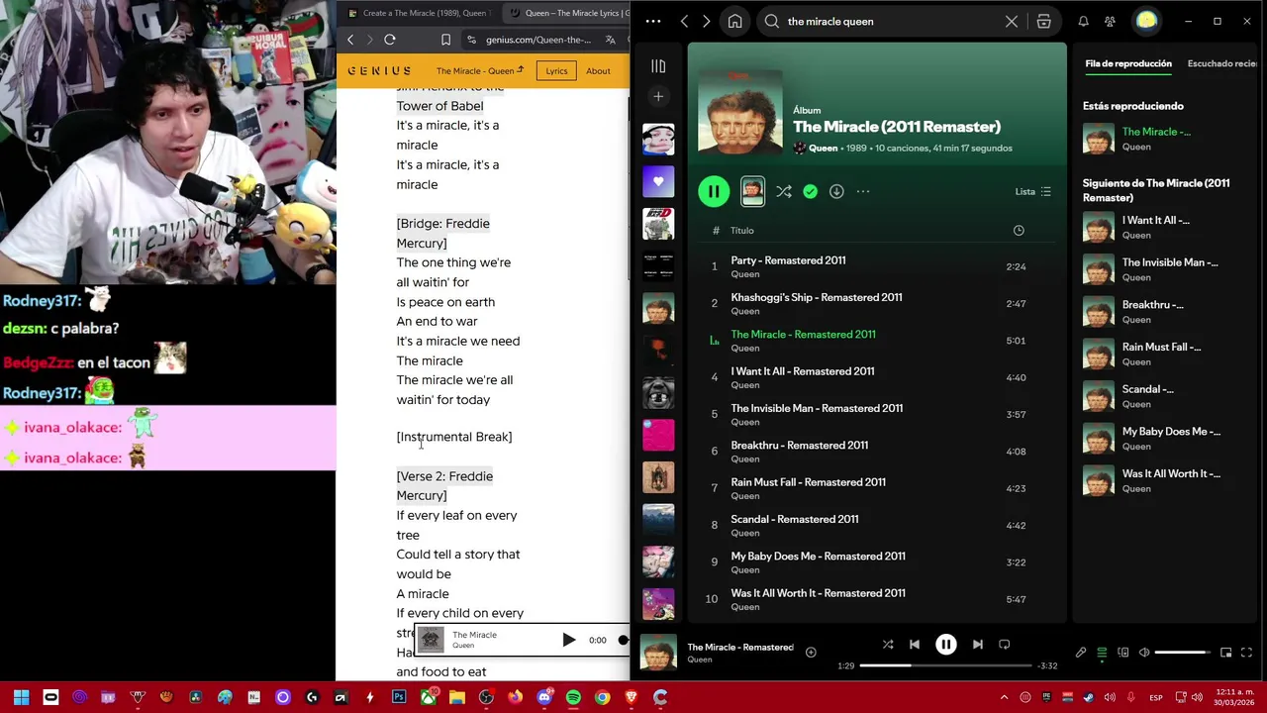
Task: Select Rain Must Fall in queue
Action: click(x=1165, y=354)
